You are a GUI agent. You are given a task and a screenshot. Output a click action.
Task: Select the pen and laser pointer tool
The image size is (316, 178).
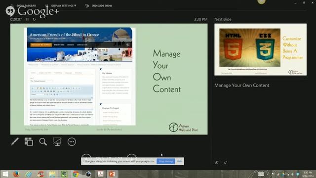pyautogui.click(x=15, y=142)
